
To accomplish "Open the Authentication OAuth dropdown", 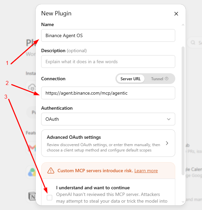I will (x=108, y=119).
